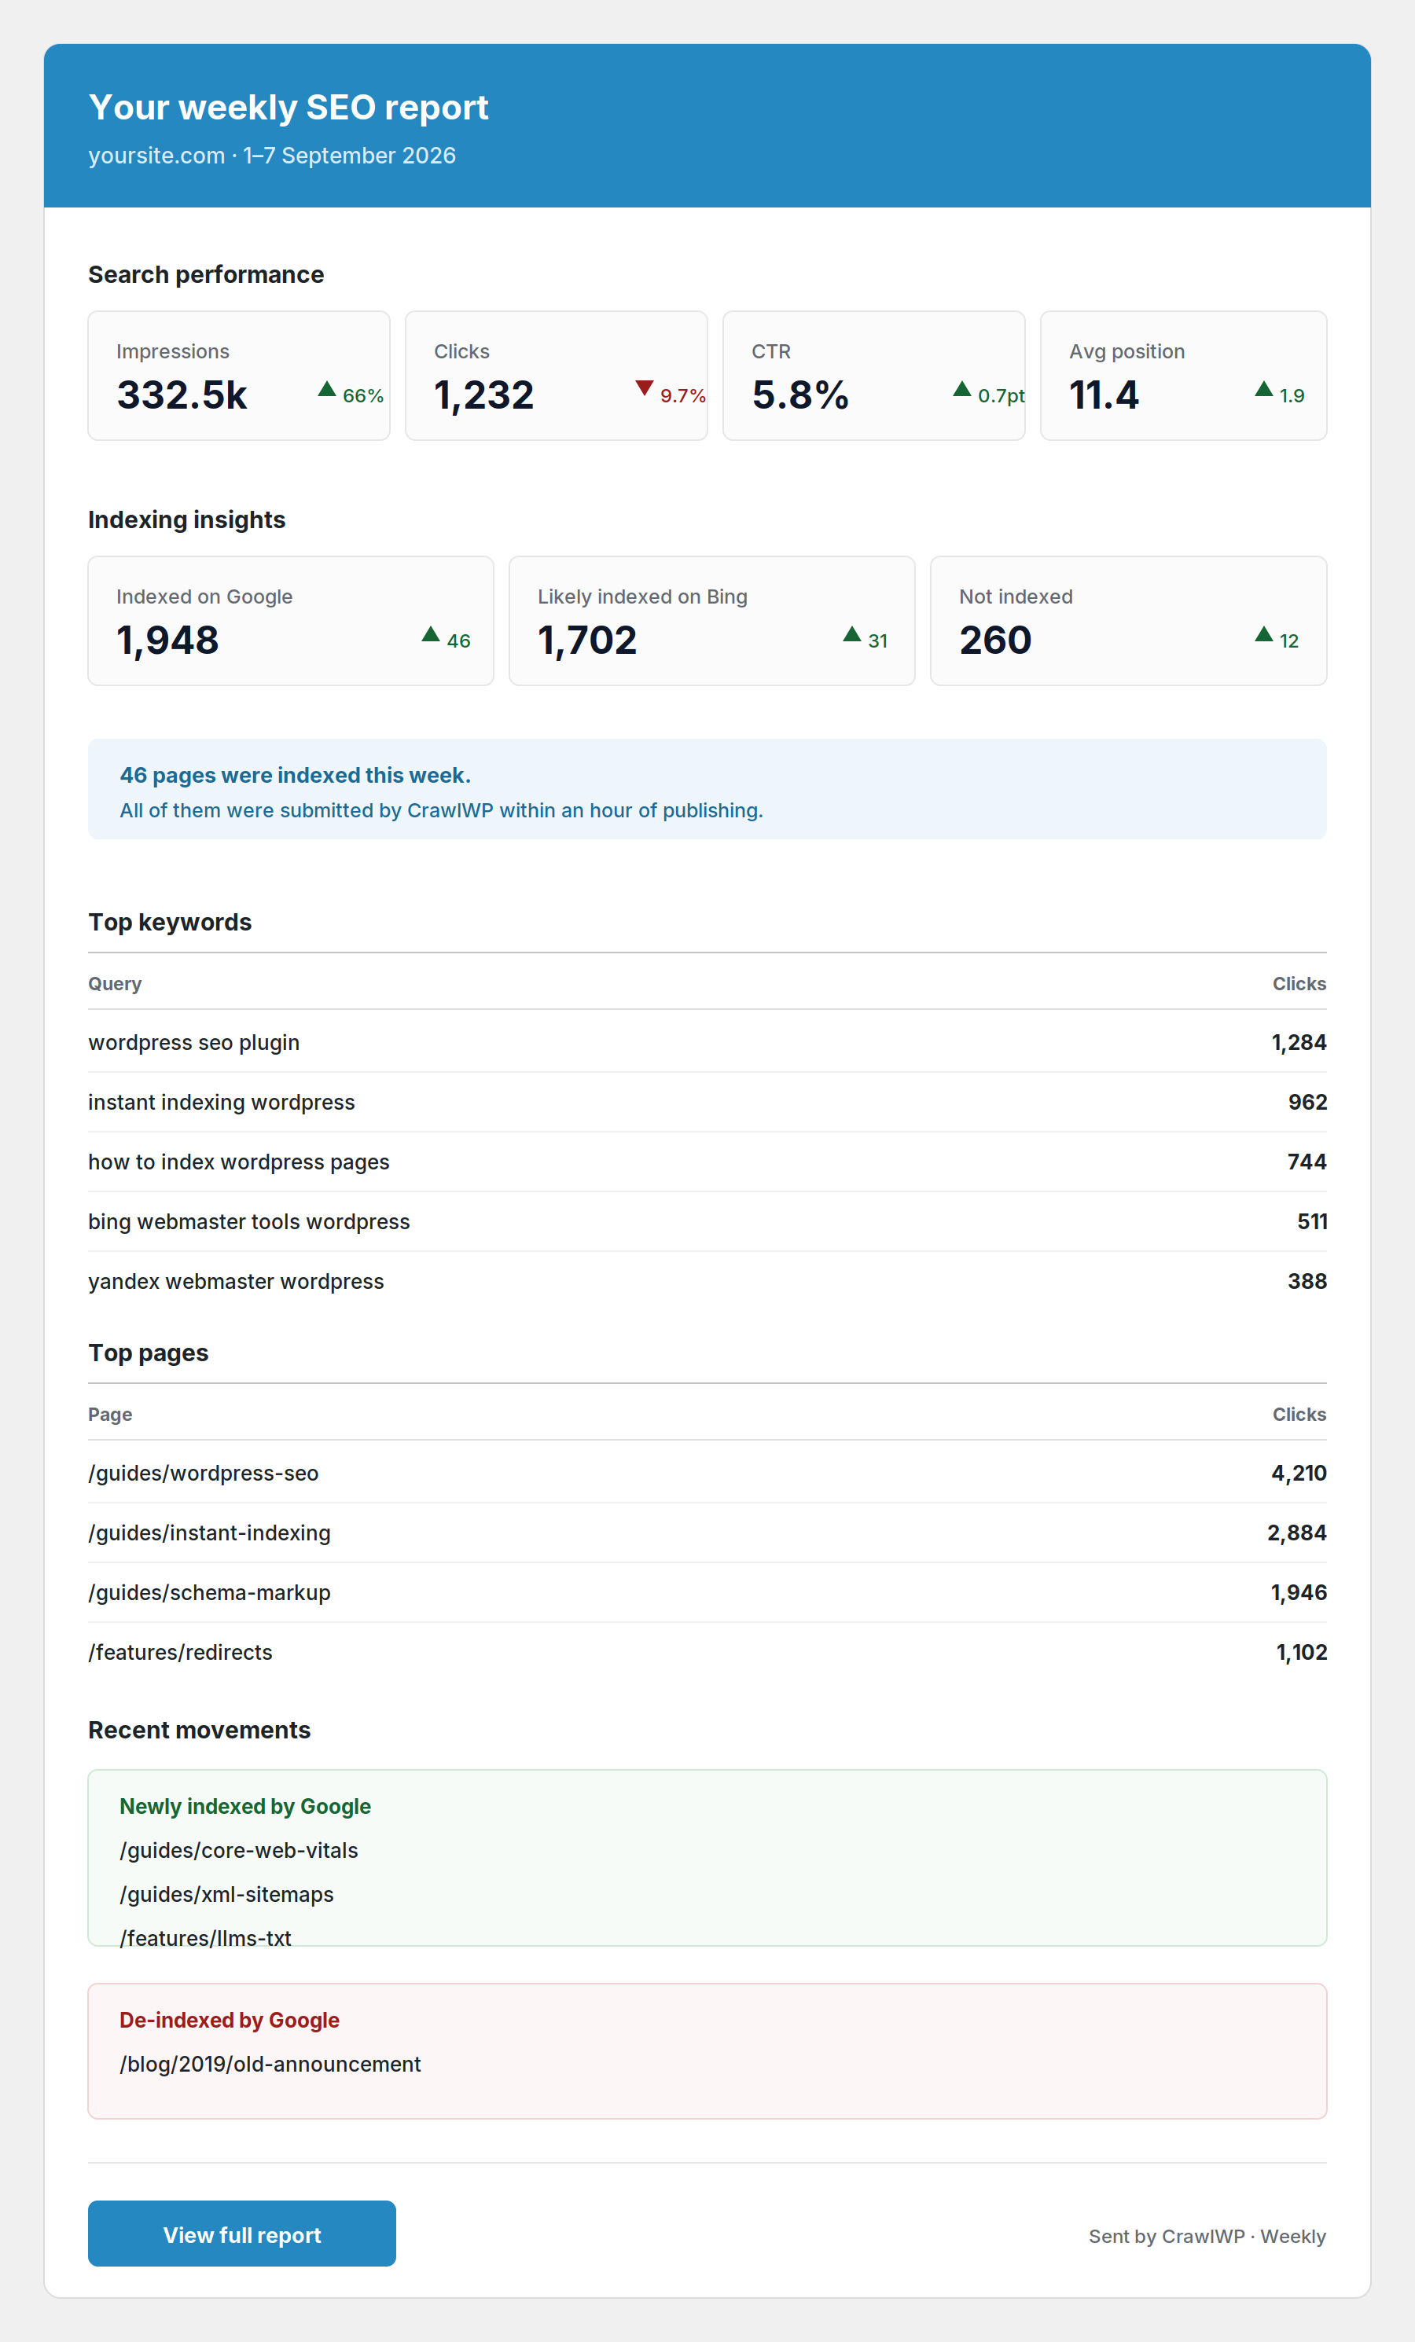The image size is (1415, 2342).
Task: Open the /features/redirects page entry
Action: 181,1653
